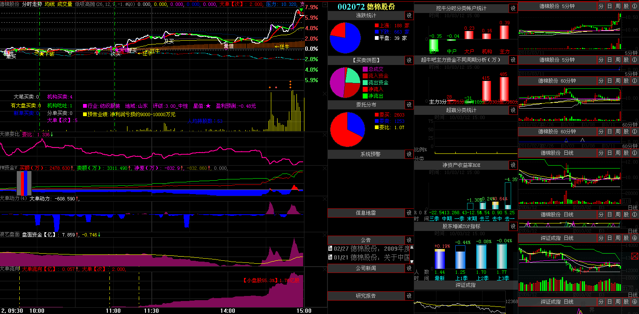Click ① icon in the topmost 德棉股份 5分钟 header
The width and height of the screenshot is (639, 314).
click(634, 6)
